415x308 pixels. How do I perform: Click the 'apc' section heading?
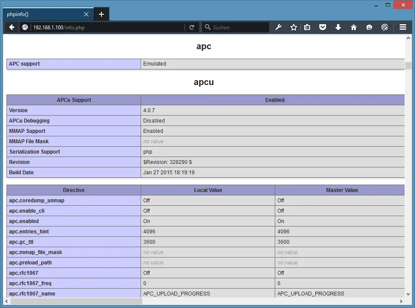204,46
